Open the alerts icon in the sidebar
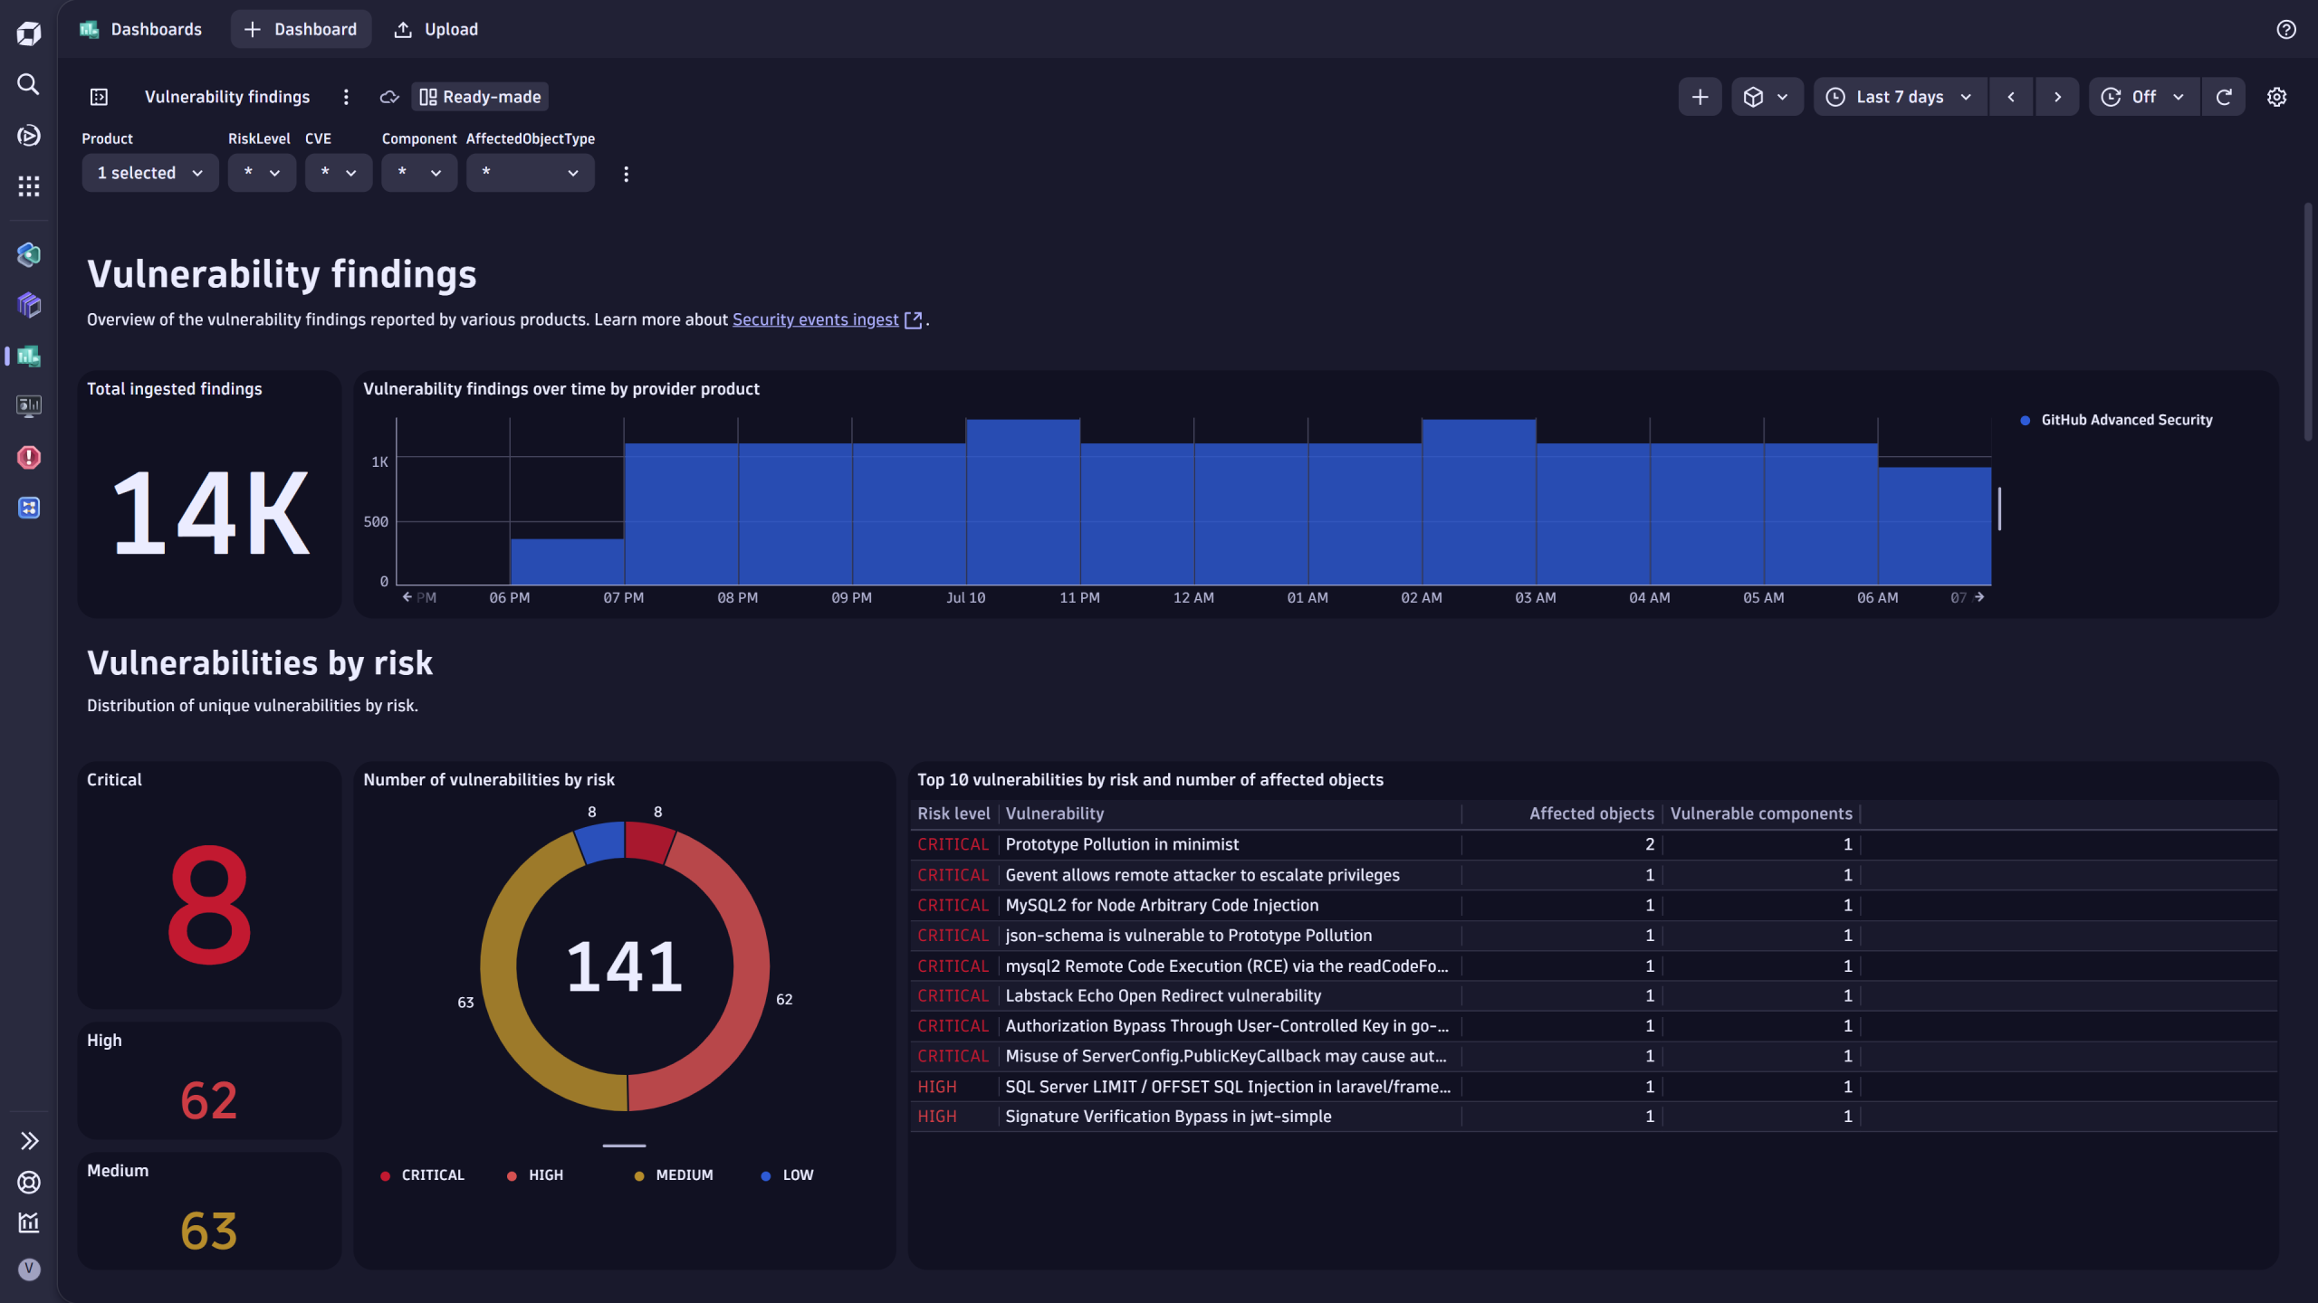 coord(28,458)
